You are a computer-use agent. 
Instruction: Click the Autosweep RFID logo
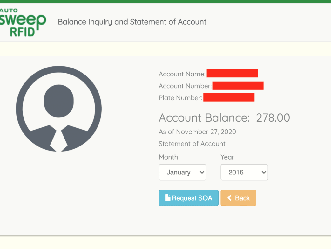(23, 22)
